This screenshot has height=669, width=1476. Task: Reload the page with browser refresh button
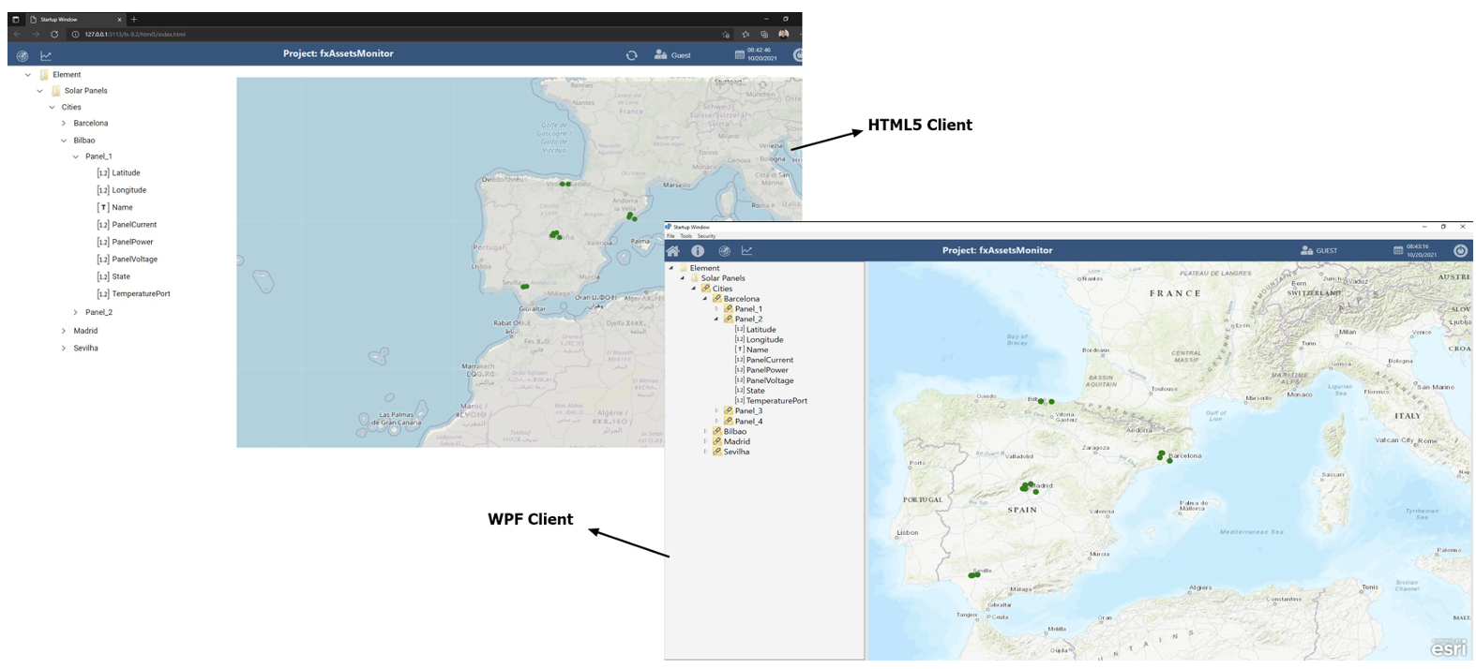(54, 35)
